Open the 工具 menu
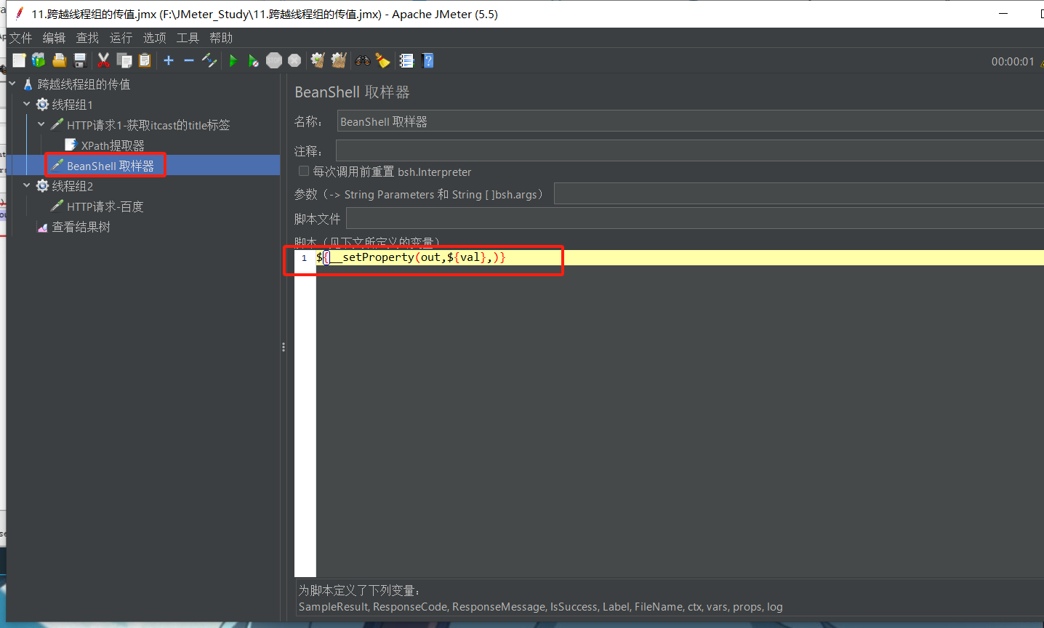 pos(188,38)
